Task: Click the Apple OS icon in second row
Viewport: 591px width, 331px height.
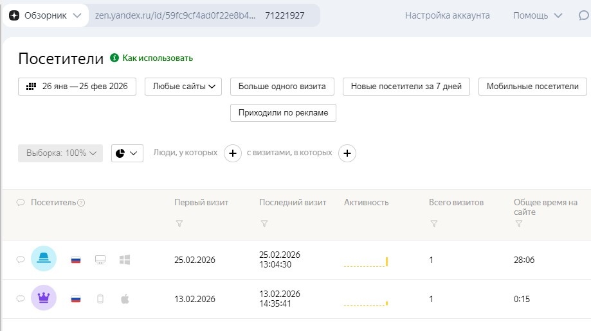Action: point(125,299)
